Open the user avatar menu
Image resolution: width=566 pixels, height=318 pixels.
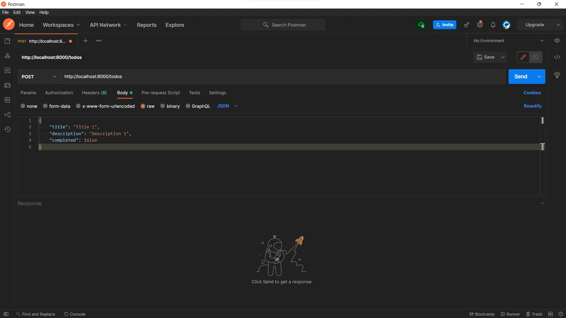[x=506, y=25]
